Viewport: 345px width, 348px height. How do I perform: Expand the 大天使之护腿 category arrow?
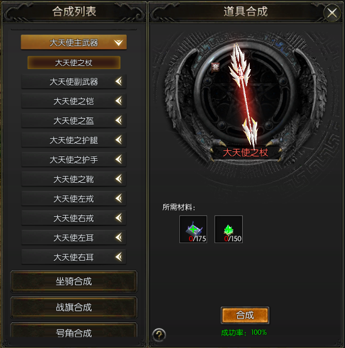(x=119, y=140)
